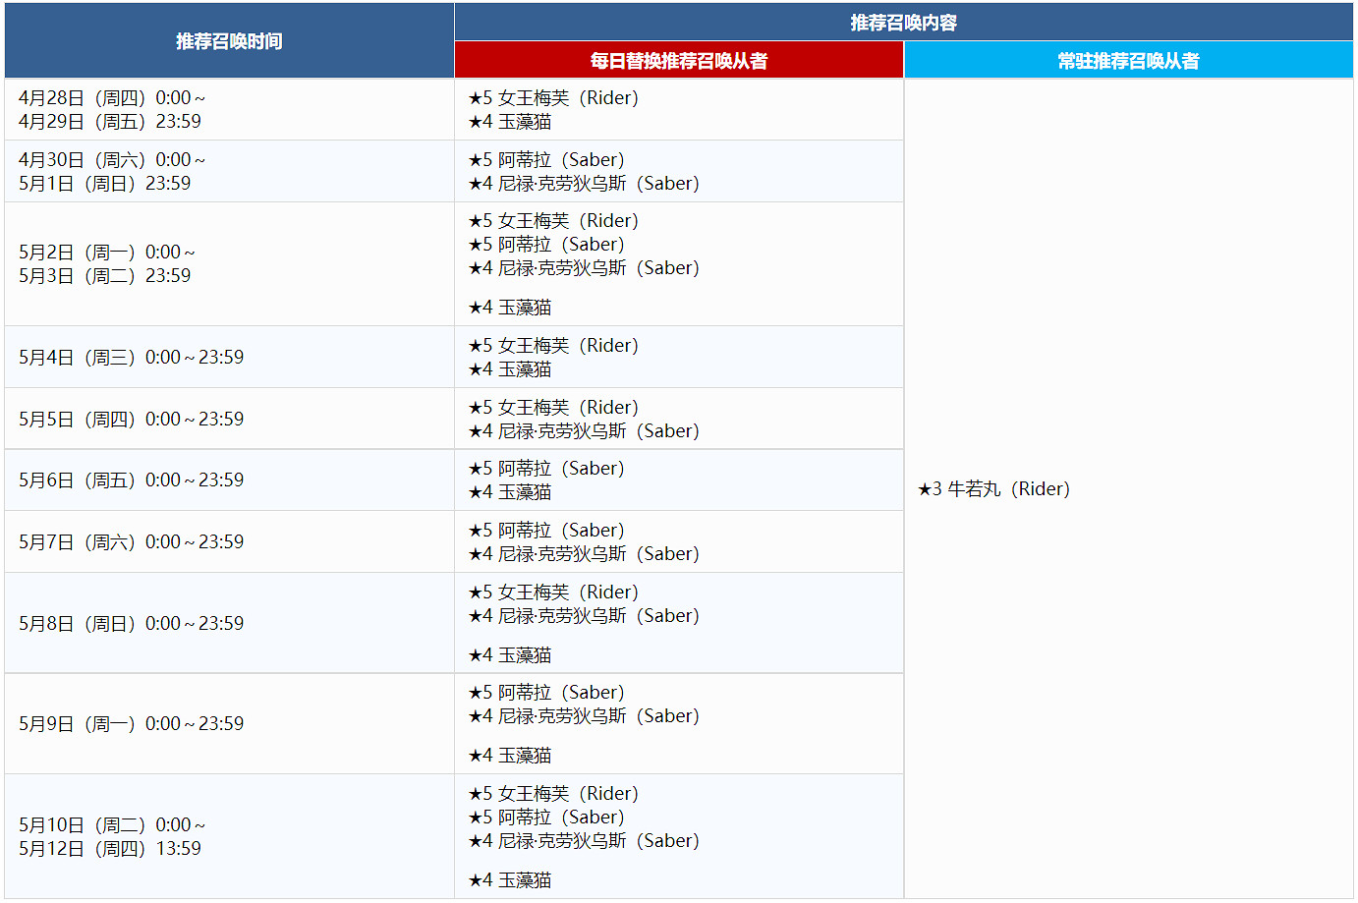Click the 4月28日 (周四) 0:00 date text
This screenshot has width=1358, height=903.
coord(112,98)
